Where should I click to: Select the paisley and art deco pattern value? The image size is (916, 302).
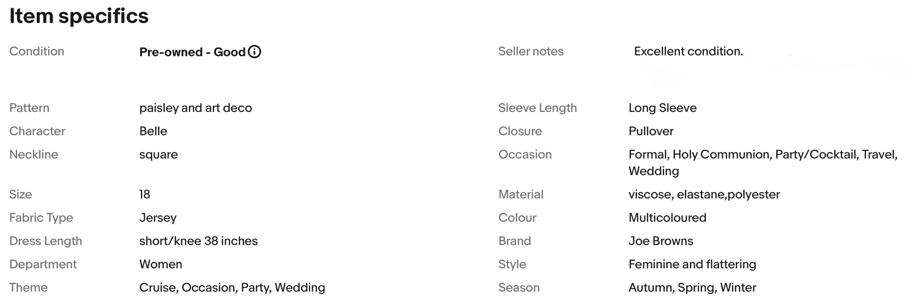pos(195,108)
